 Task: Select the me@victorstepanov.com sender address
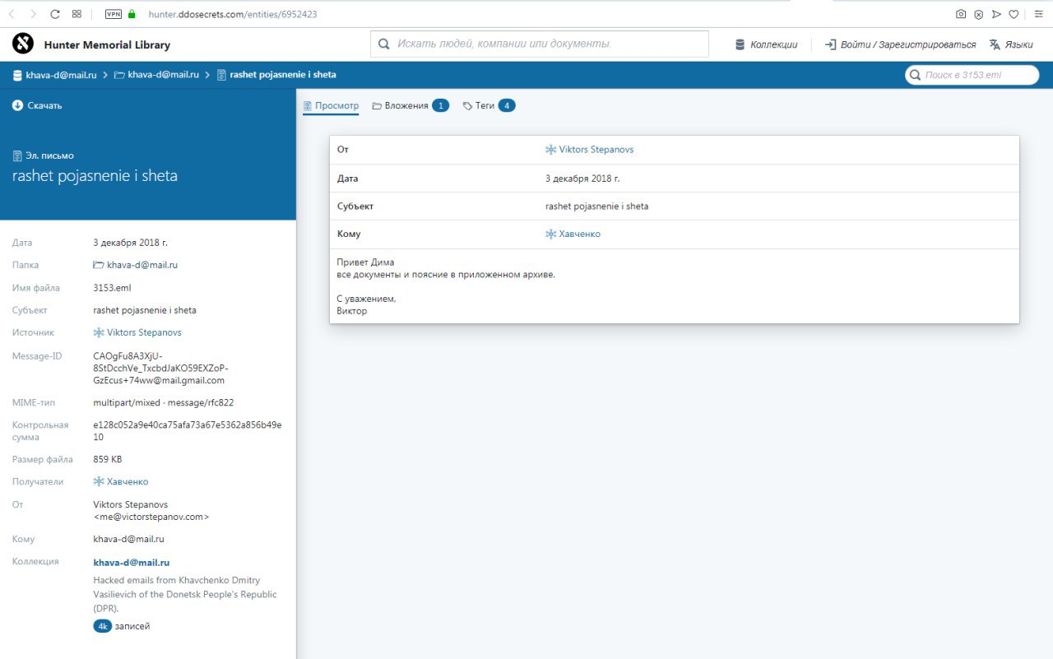(151, 517)
